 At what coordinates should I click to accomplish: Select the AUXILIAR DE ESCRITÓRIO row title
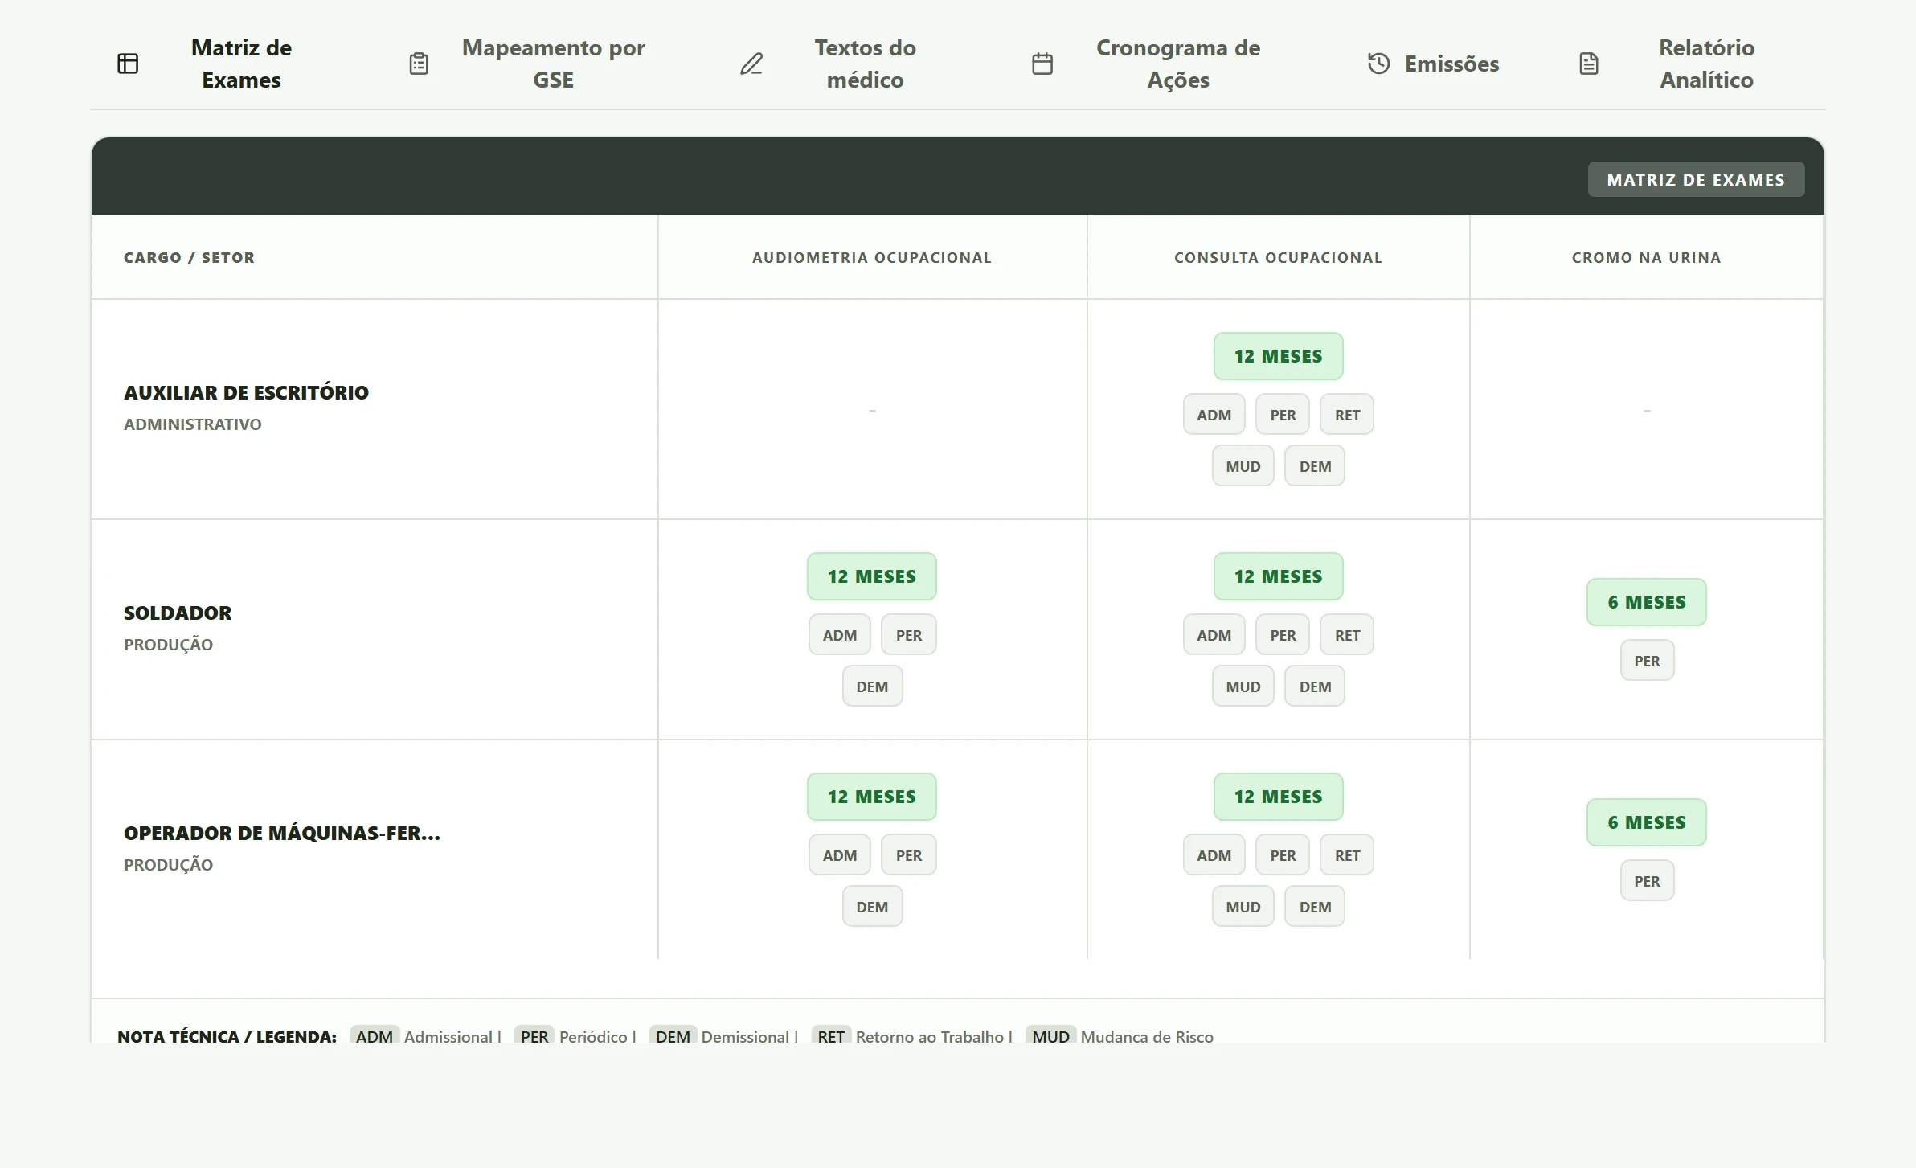pyautogui.click(x=246, y=392)
